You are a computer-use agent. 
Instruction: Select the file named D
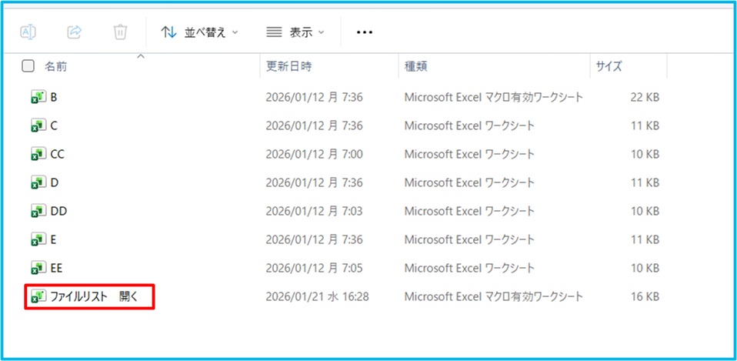click(x=54, y=182)
